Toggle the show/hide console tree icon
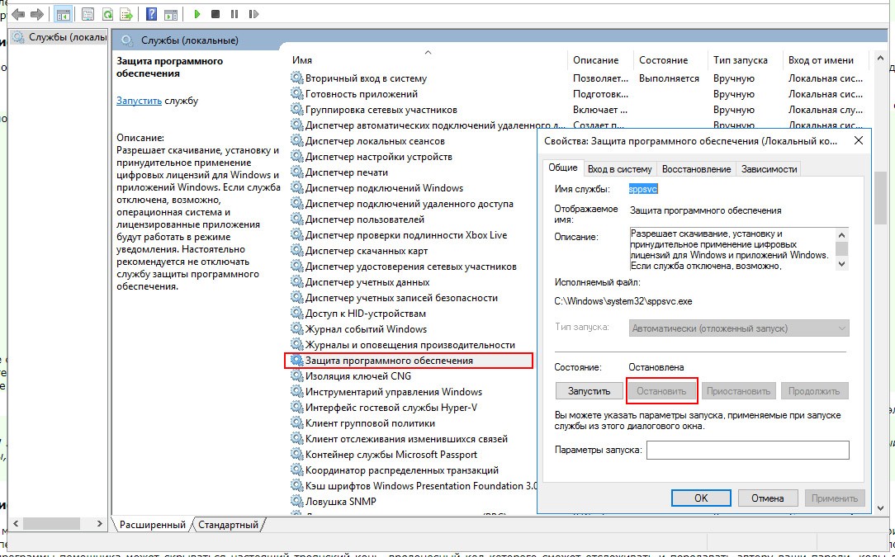The image size is (895, 557). 64,14
